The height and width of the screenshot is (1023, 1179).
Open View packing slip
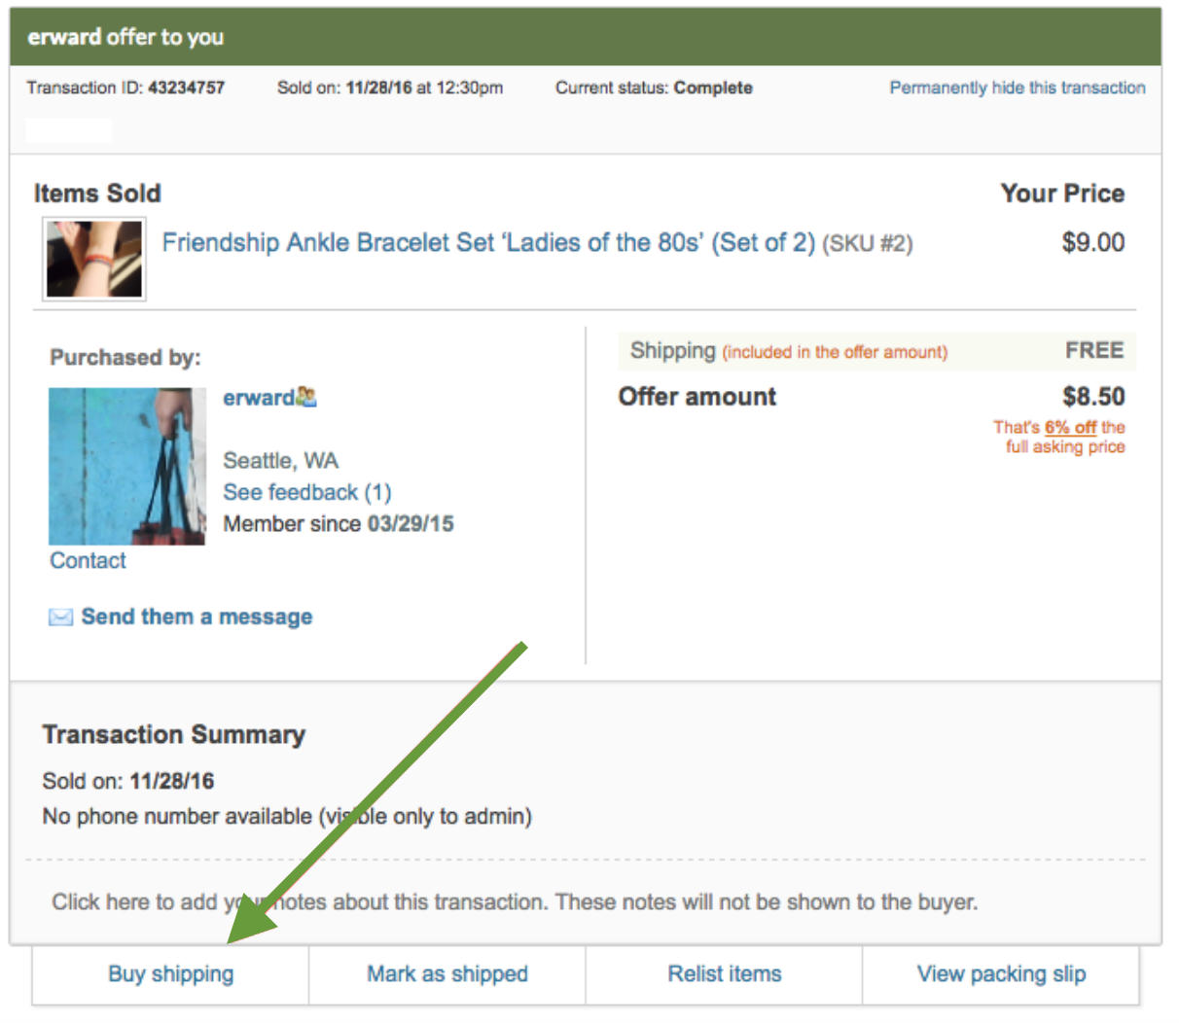(x=1001, y=974)
